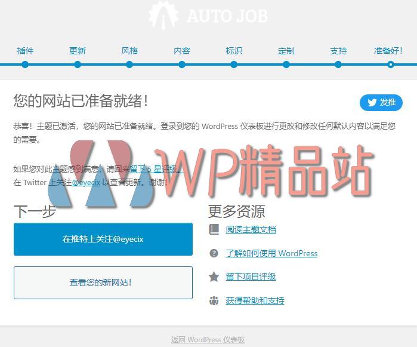Go to the 更新 wizard step
Viewport: 417px width, 347px height.
click(78, 50)
